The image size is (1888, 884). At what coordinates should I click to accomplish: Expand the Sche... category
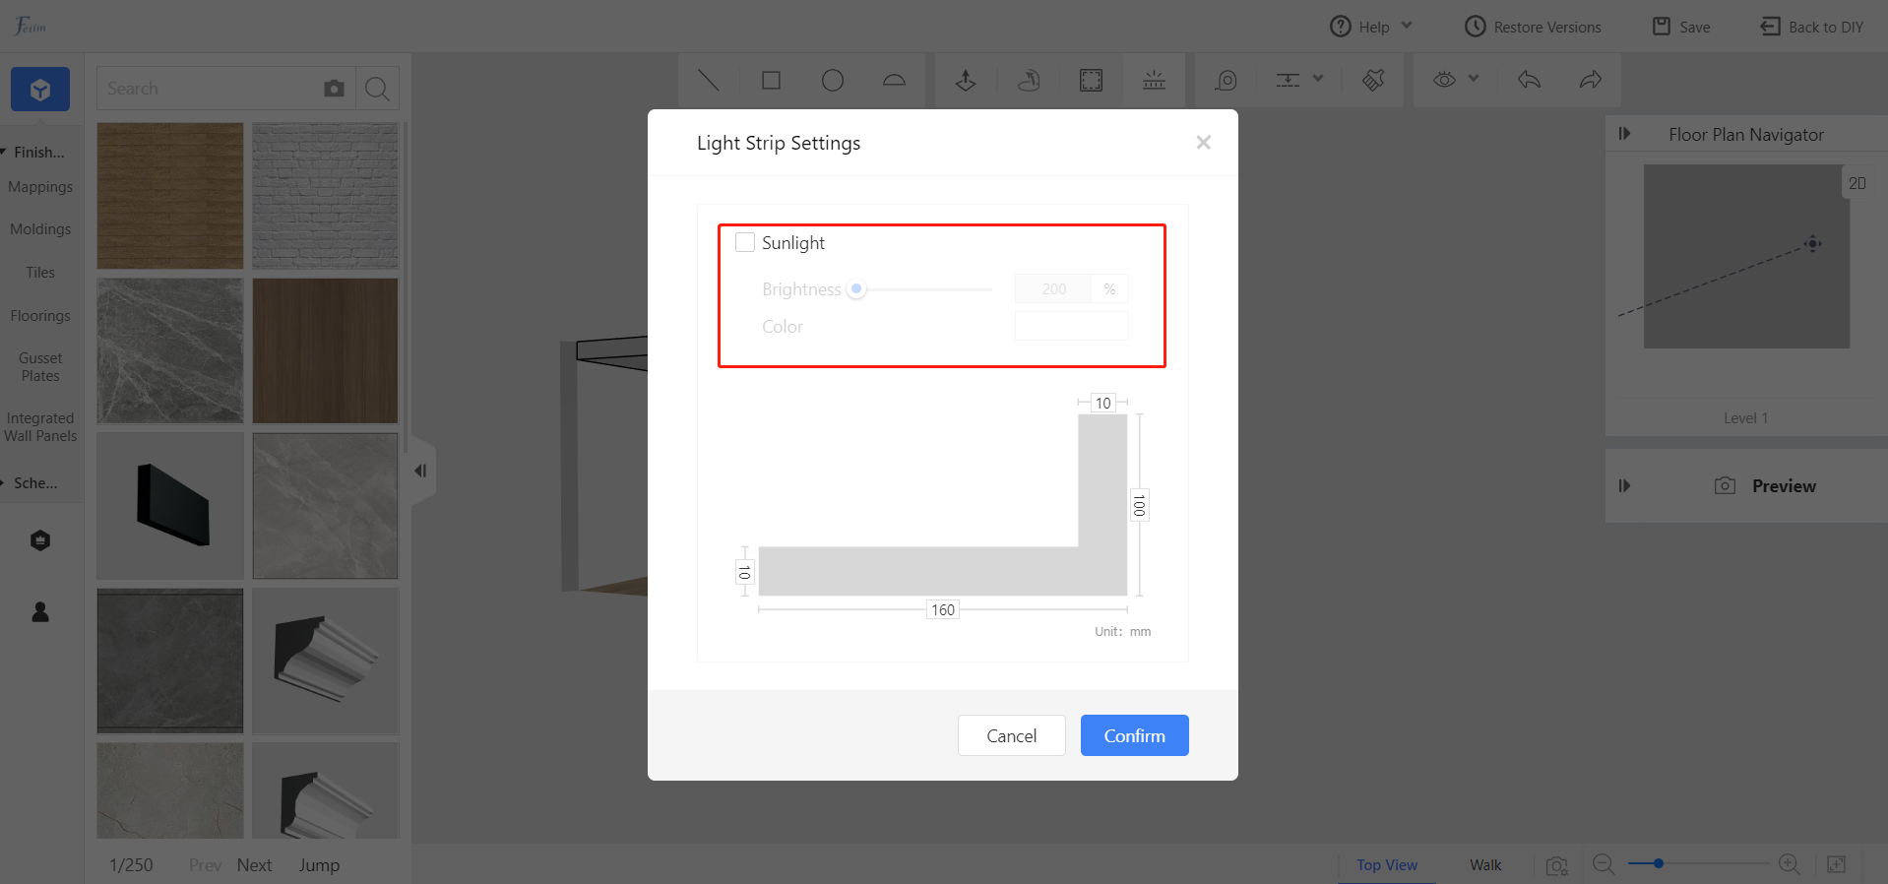point(31,483)
